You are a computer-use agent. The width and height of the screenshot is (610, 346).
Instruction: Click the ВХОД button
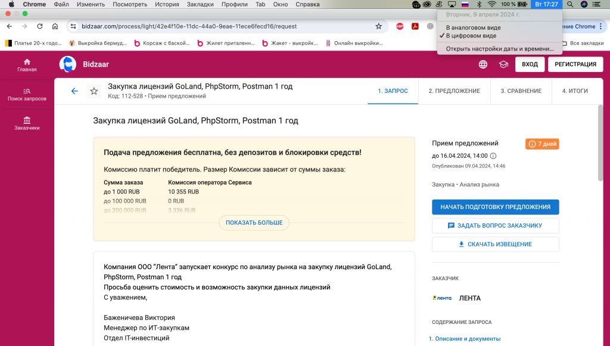[530, 64]
